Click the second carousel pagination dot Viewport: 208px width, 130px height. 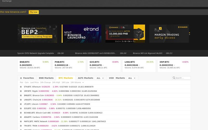point(190,35)
